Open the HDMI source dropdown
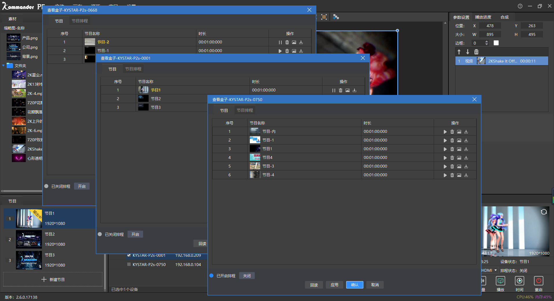 495,270
